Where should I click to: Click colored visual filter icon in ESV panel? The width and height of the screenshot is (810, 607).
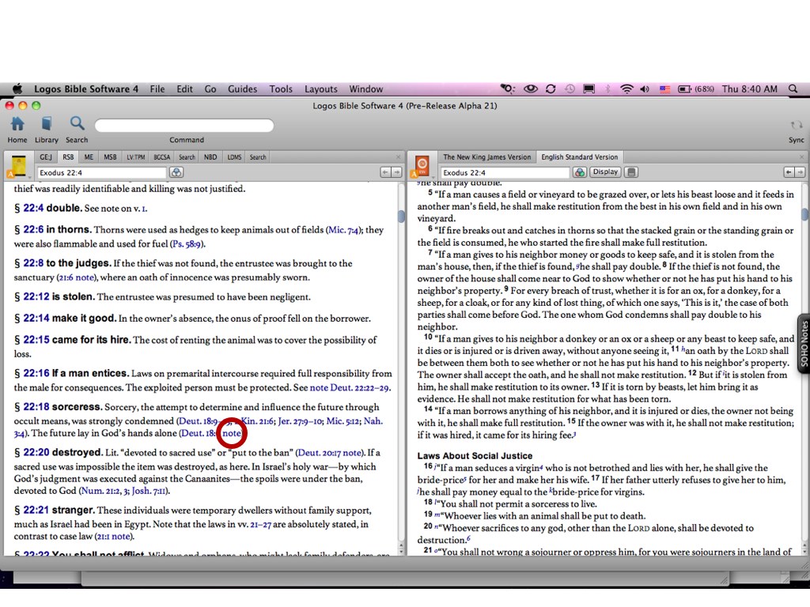pos(580,172)
